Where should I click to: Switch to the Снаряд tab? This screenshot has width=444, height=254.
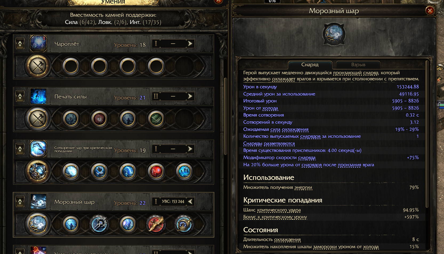(310, 65)
